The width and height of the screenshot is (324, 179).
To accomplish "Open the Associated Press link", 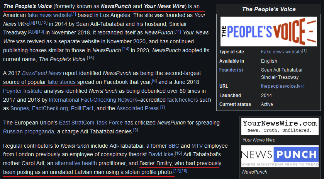I will click(138, 108).
